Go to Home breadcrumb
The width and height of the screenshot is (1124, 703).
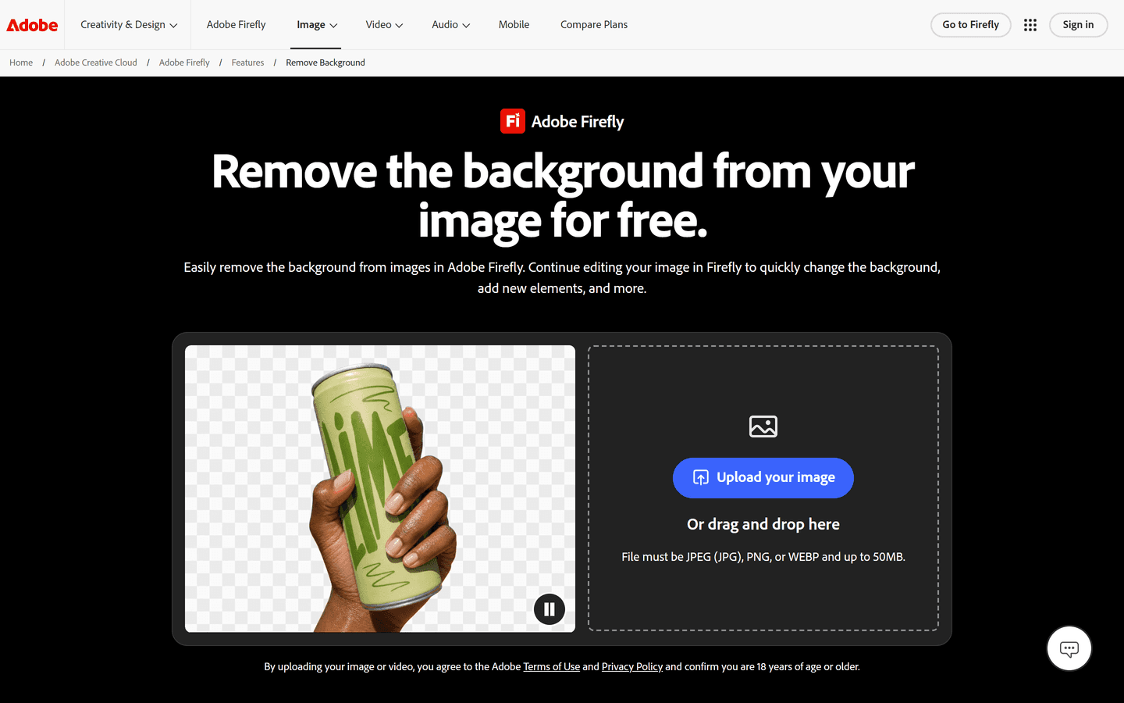21,62
